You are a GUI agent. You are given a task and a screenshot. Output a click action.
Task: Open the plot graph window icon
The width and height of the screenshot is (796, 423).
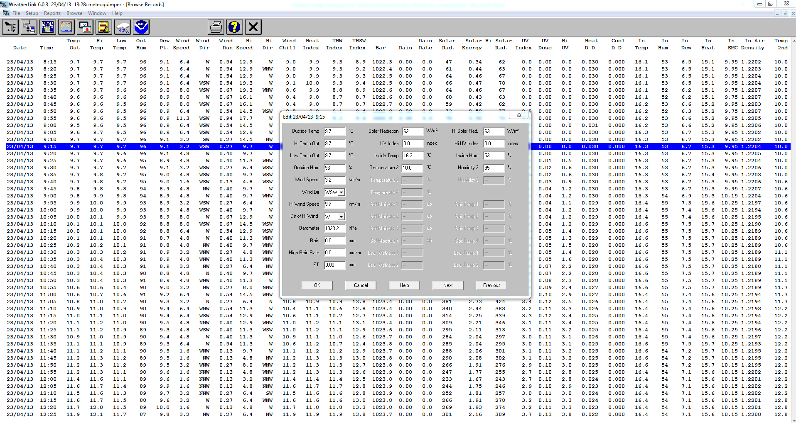(66, 27)
